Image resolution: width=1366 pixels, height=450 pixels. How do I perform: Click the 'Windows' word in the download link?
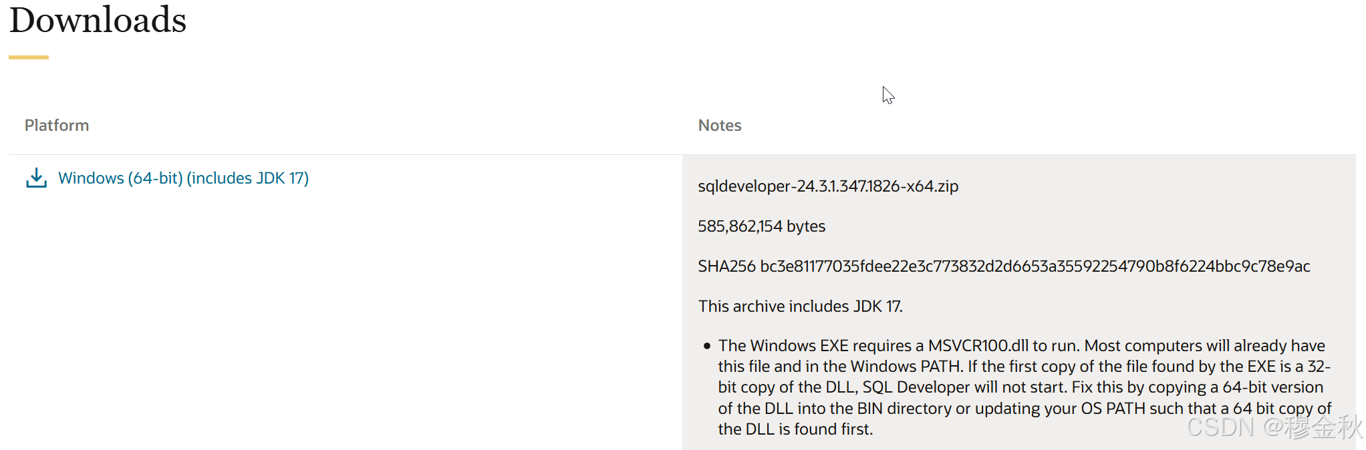pyautogui.click(x=91, y=178)
